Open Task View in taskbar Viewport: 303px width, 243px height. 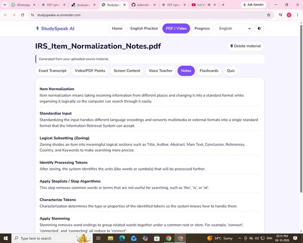(x=98, y=238)
